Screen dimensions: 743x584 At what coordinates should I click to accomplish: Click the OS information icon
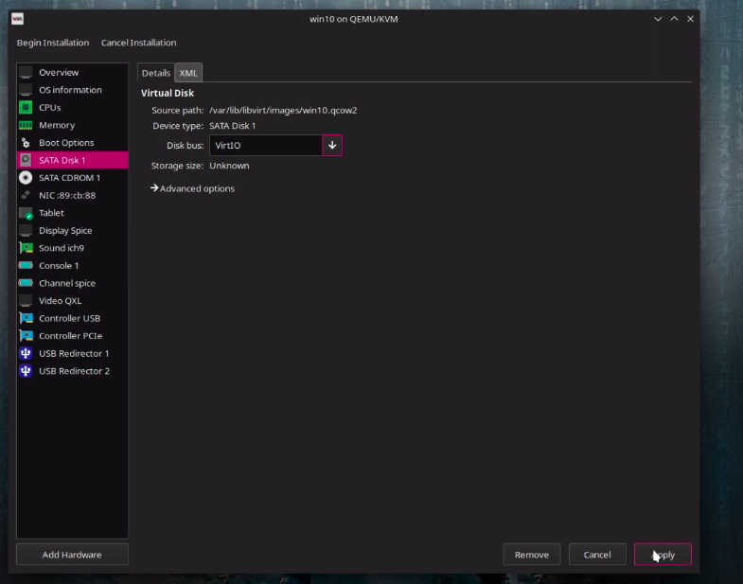(x=26, y=90)
